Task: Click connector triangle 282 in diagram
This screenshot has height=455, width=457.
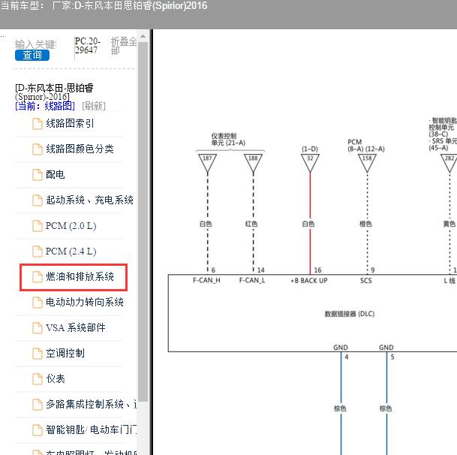Action: [449, 163]
